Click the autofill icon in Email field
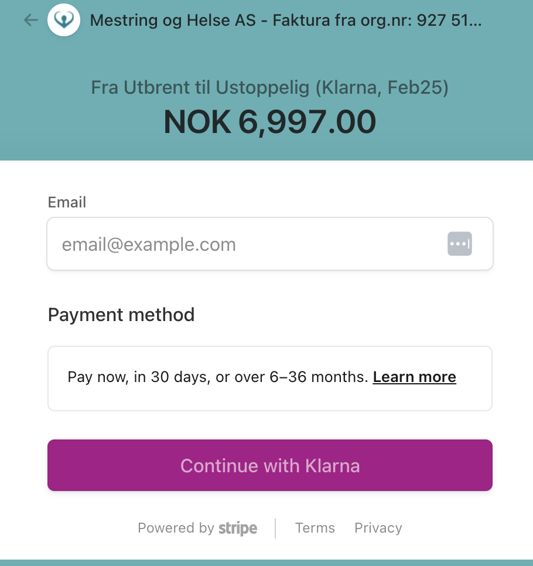The width and height of the screenshot is (533, 566). click(x=460, y=244)
